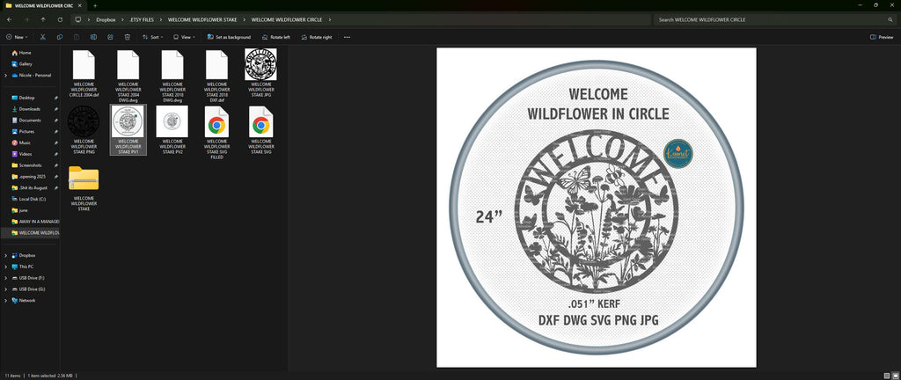Open Home in the sidebar
Screen dimensions: 901x380
(26, 53)
